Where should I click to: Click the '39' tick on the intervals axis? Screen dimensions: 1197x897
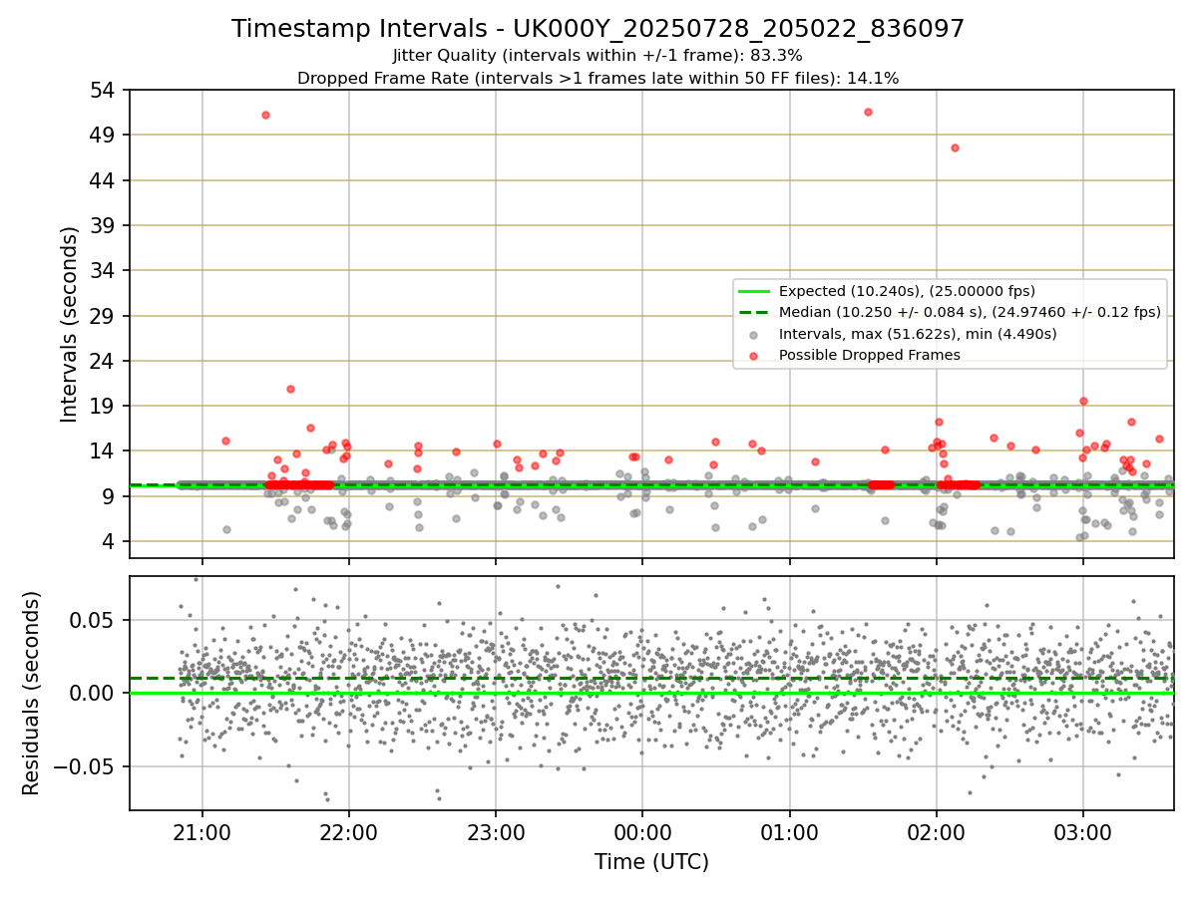(104, 225)
